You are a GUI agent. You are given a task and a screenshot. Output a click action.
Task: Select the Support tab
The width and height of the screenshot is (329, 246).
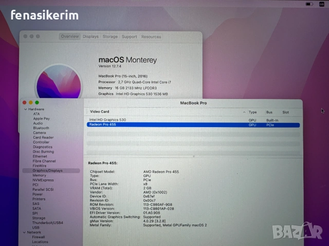click(x=129, y=36)
